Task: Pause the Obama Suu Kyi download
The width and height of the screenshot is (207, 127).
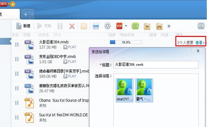Action: click(17, 103)
